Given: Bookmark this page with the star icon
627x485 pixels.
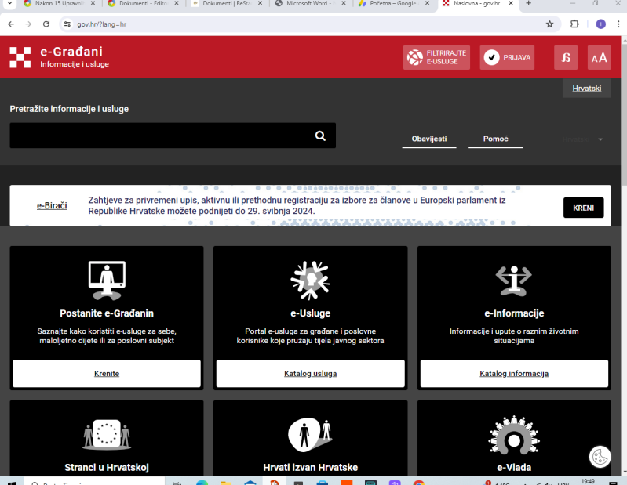Looking at the screenshot, I should tap(550, 24).
